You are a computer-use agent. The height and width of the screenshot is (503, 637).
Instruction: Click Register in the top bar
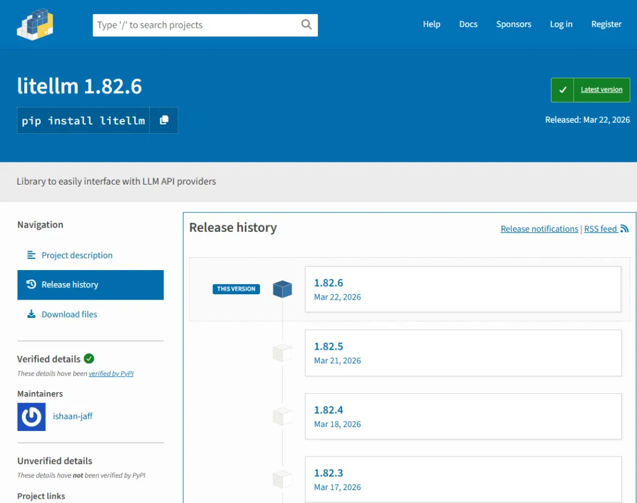click(x=606, y=24)
